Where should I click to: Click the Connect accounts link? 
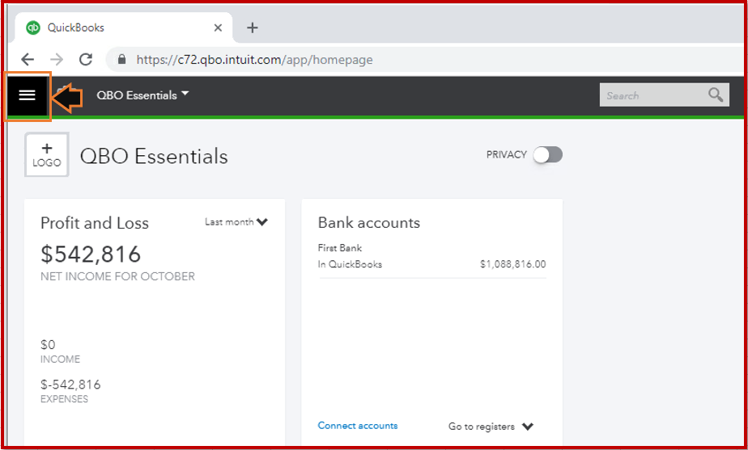coord(357,426)
